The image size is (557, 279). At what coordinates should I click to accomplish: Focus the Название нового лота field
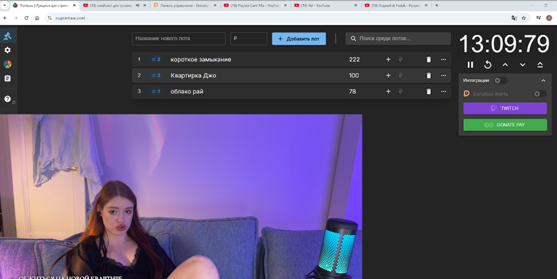tap(179, 39)
